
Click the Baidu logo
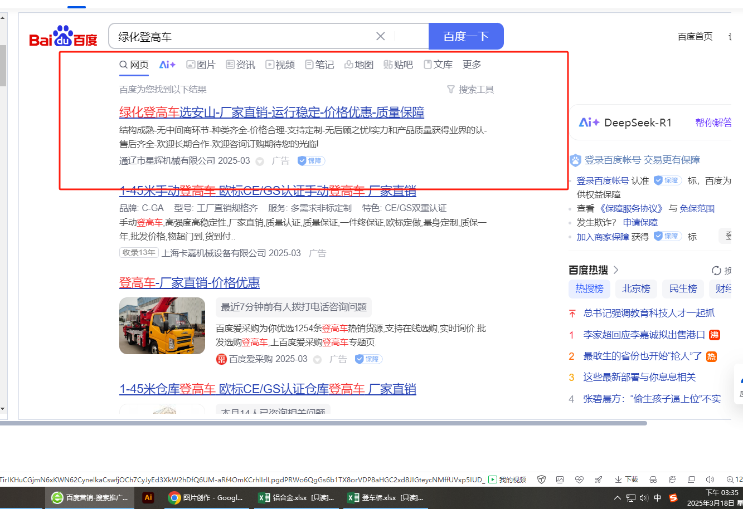coord(63,37)
